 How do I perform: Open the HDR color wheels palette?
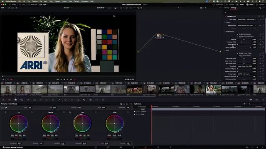coord(22,100)
